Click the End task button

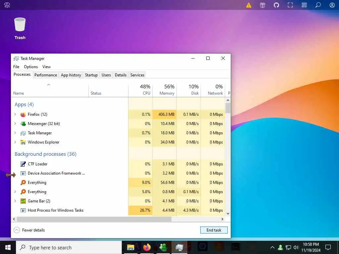tap(214, 230)
